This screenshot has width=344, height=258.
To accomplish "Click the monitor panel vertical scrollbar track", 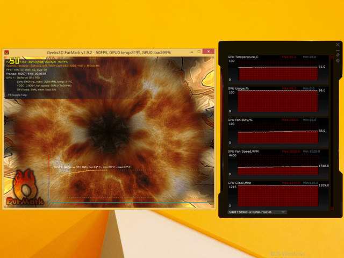I will click(332, 133).
